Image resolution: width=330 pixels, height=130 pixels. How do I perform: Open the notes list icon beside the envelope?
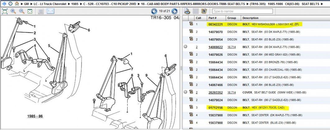click(x=41, y=11)
